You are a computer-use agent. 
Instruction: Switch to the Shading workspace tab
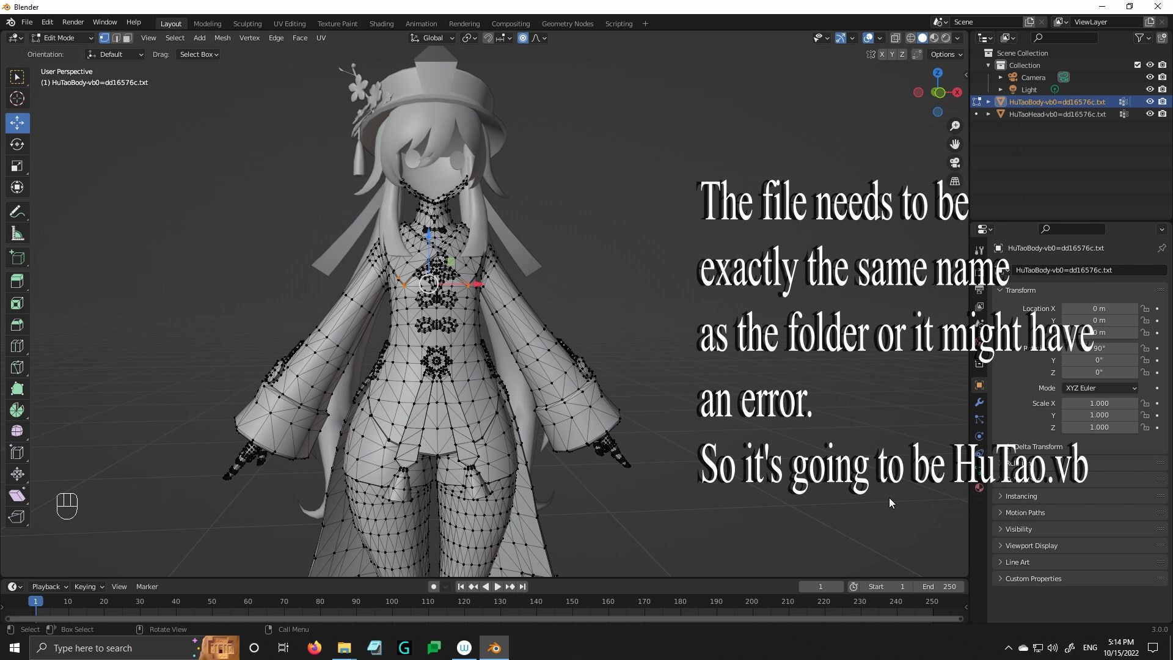[381, 23]
